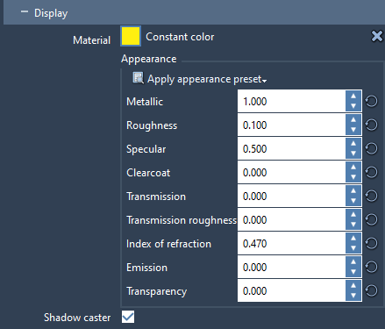
Task: Click the Display header text
Action: click(51, 13)
